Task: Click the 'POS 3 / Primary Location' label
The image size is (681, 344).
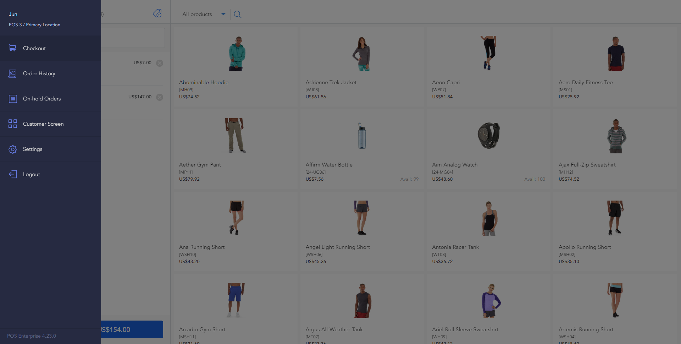Action: (34, 25)
